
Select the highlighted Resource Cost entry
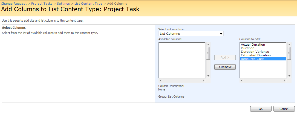click(x=263, y=59)
